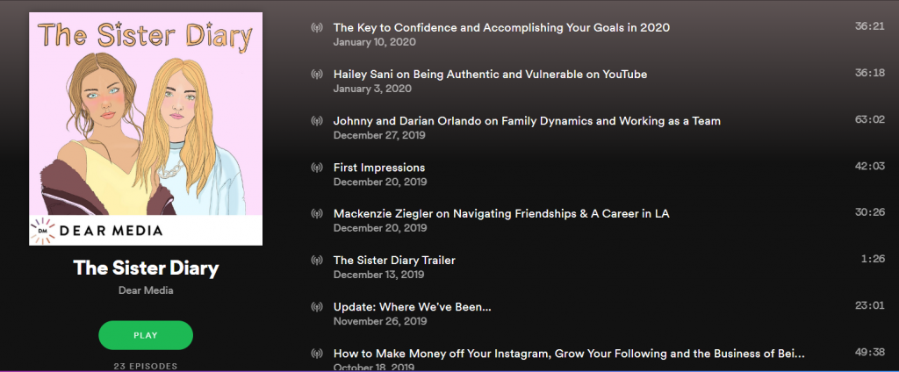
Task: Open How to Make Money off Instagram episode
Action: pyautogui.click(x=569, y=353)
